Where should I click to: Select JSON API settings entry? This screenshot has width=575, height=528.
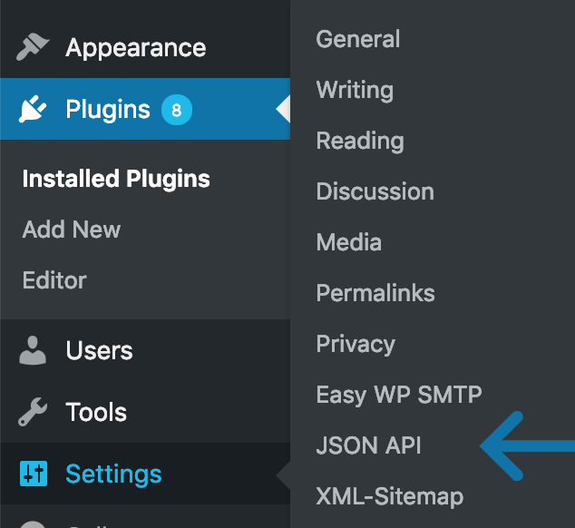[368, 445]
